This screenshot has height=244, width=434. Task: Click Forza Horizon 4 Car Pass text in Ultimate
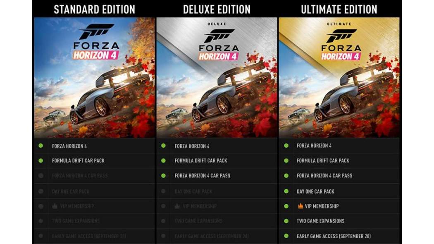(324, 176)
